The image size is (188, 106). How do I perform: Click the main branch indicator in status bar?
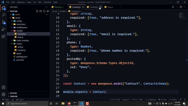6,100
